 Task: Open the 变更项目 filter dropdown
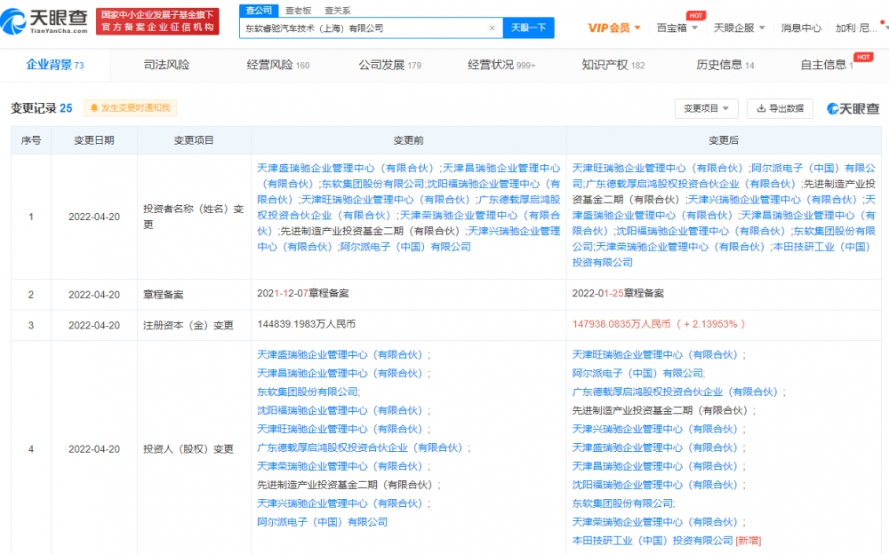point(706,108)
